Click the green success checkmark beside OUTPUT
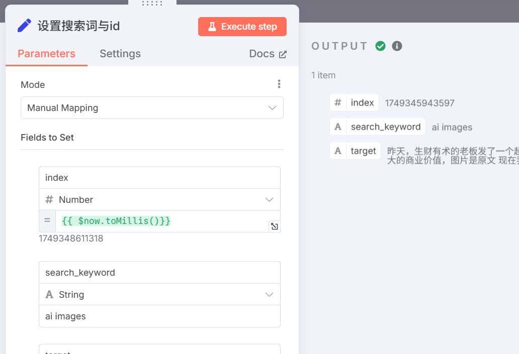 pos(381,46)
